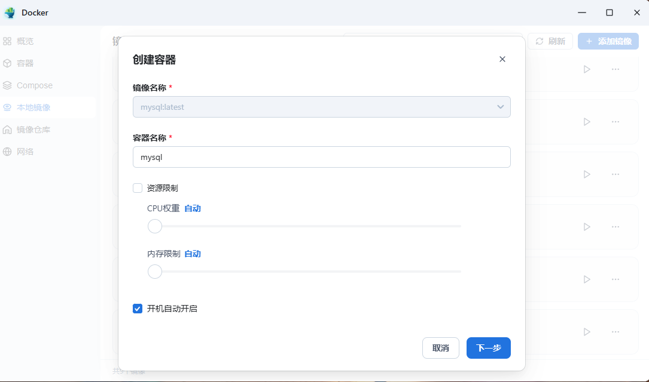Click 自动 link beside CPU权重
649x382 pixels.
[x=192, y=208]
